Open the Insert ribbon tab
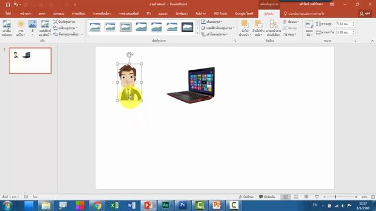This screenshot has height=211, width=376. (42, 13)
